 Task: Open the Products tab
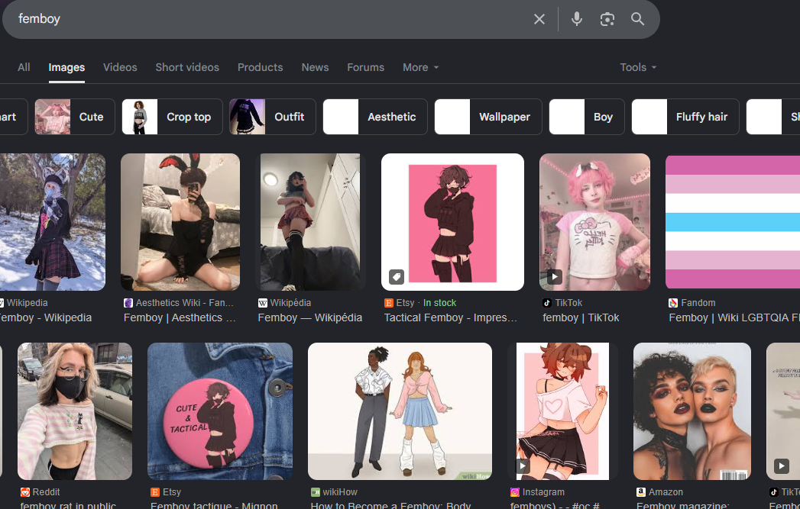(x=260, y=67)
